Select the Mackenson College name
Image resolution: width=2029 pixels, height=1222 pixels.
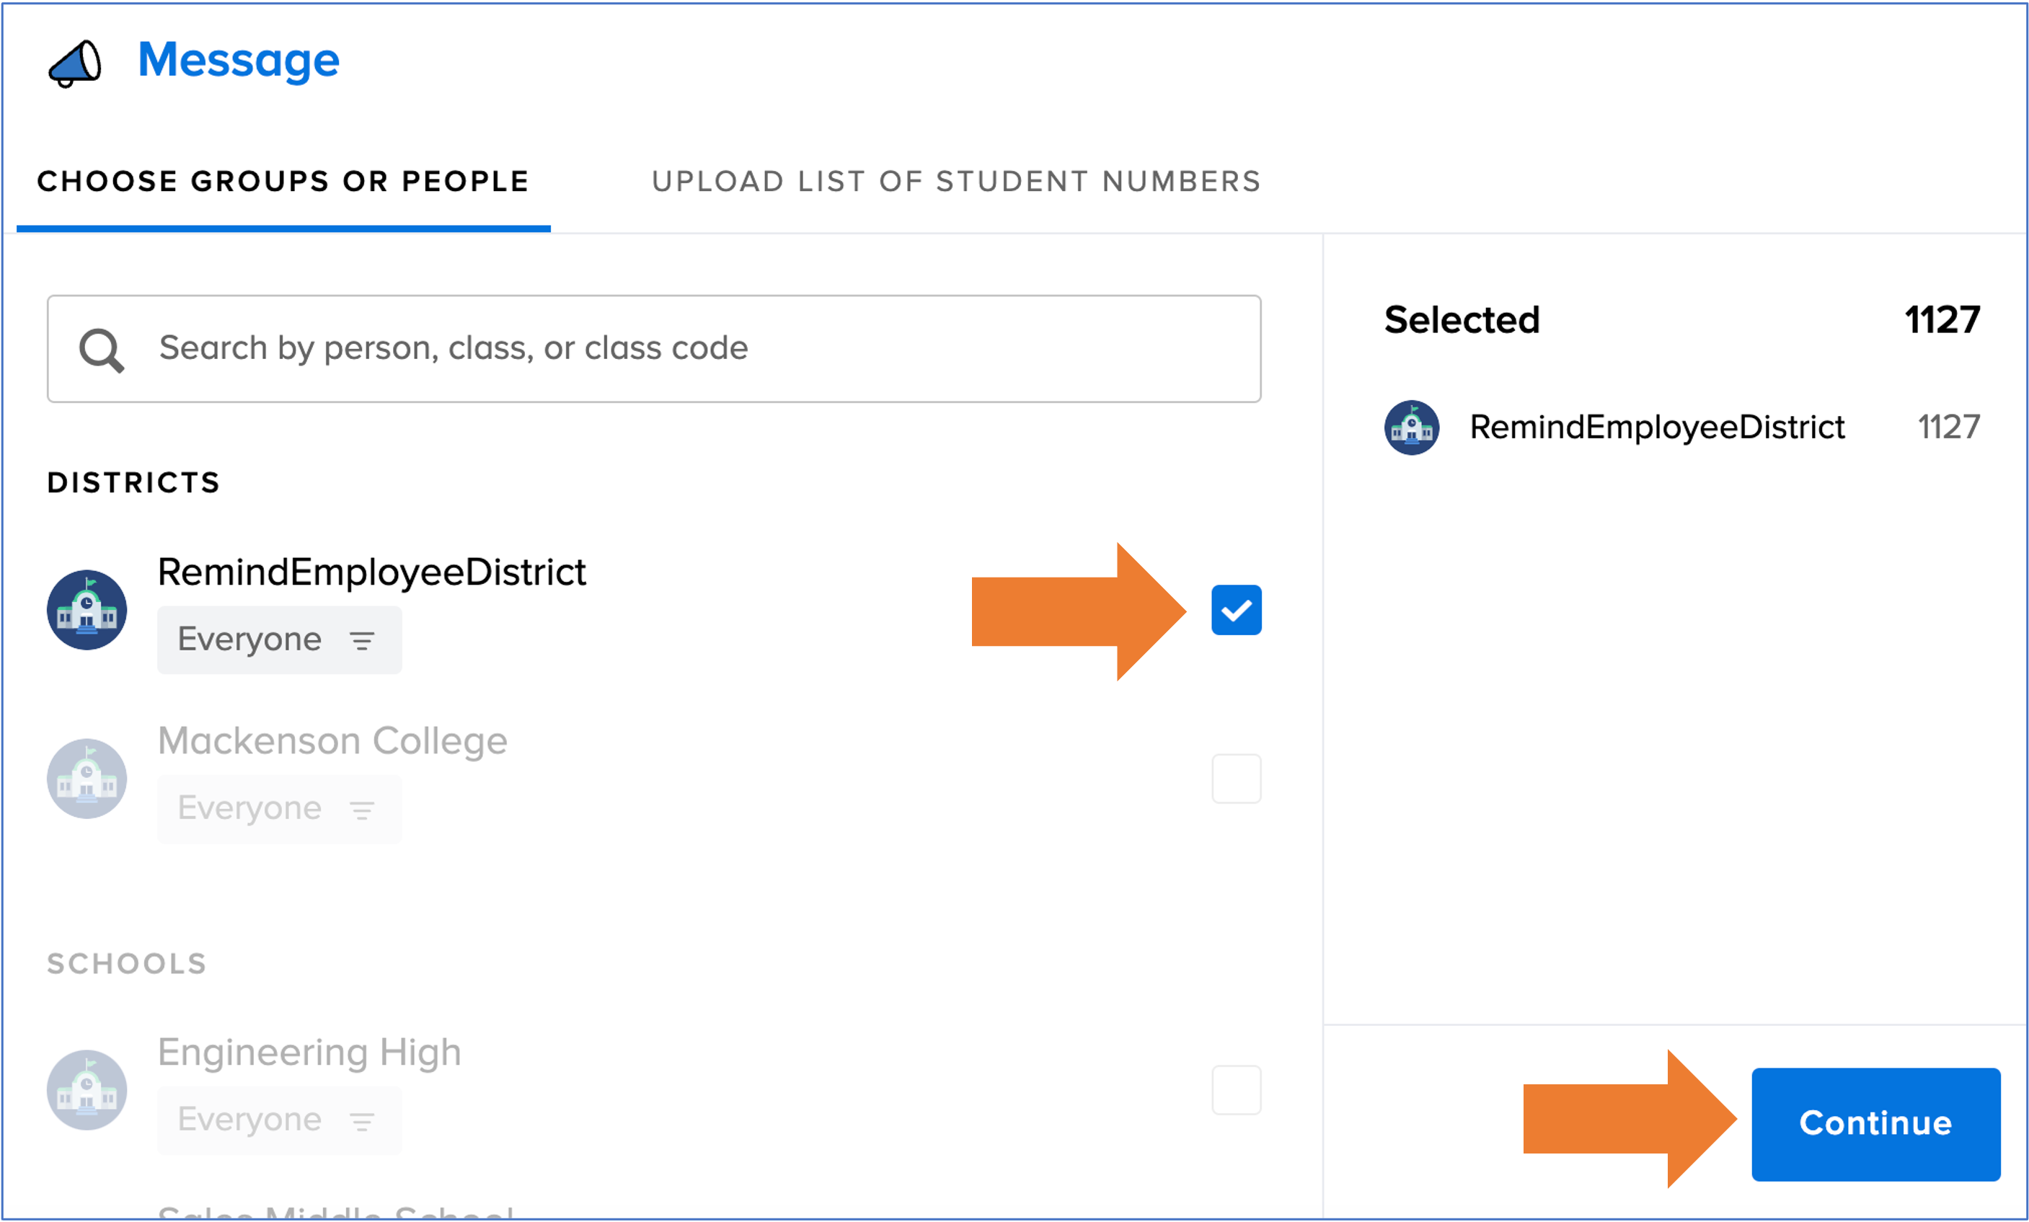(332, 741)
